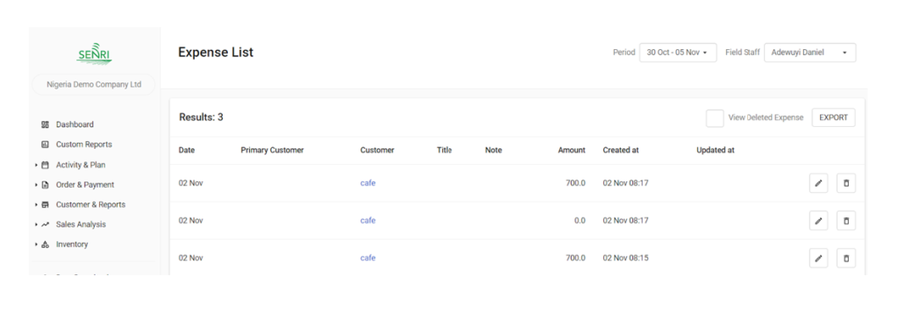Click the Created at column header
Viewport: 898px width, 319px height.
point(621,150)
